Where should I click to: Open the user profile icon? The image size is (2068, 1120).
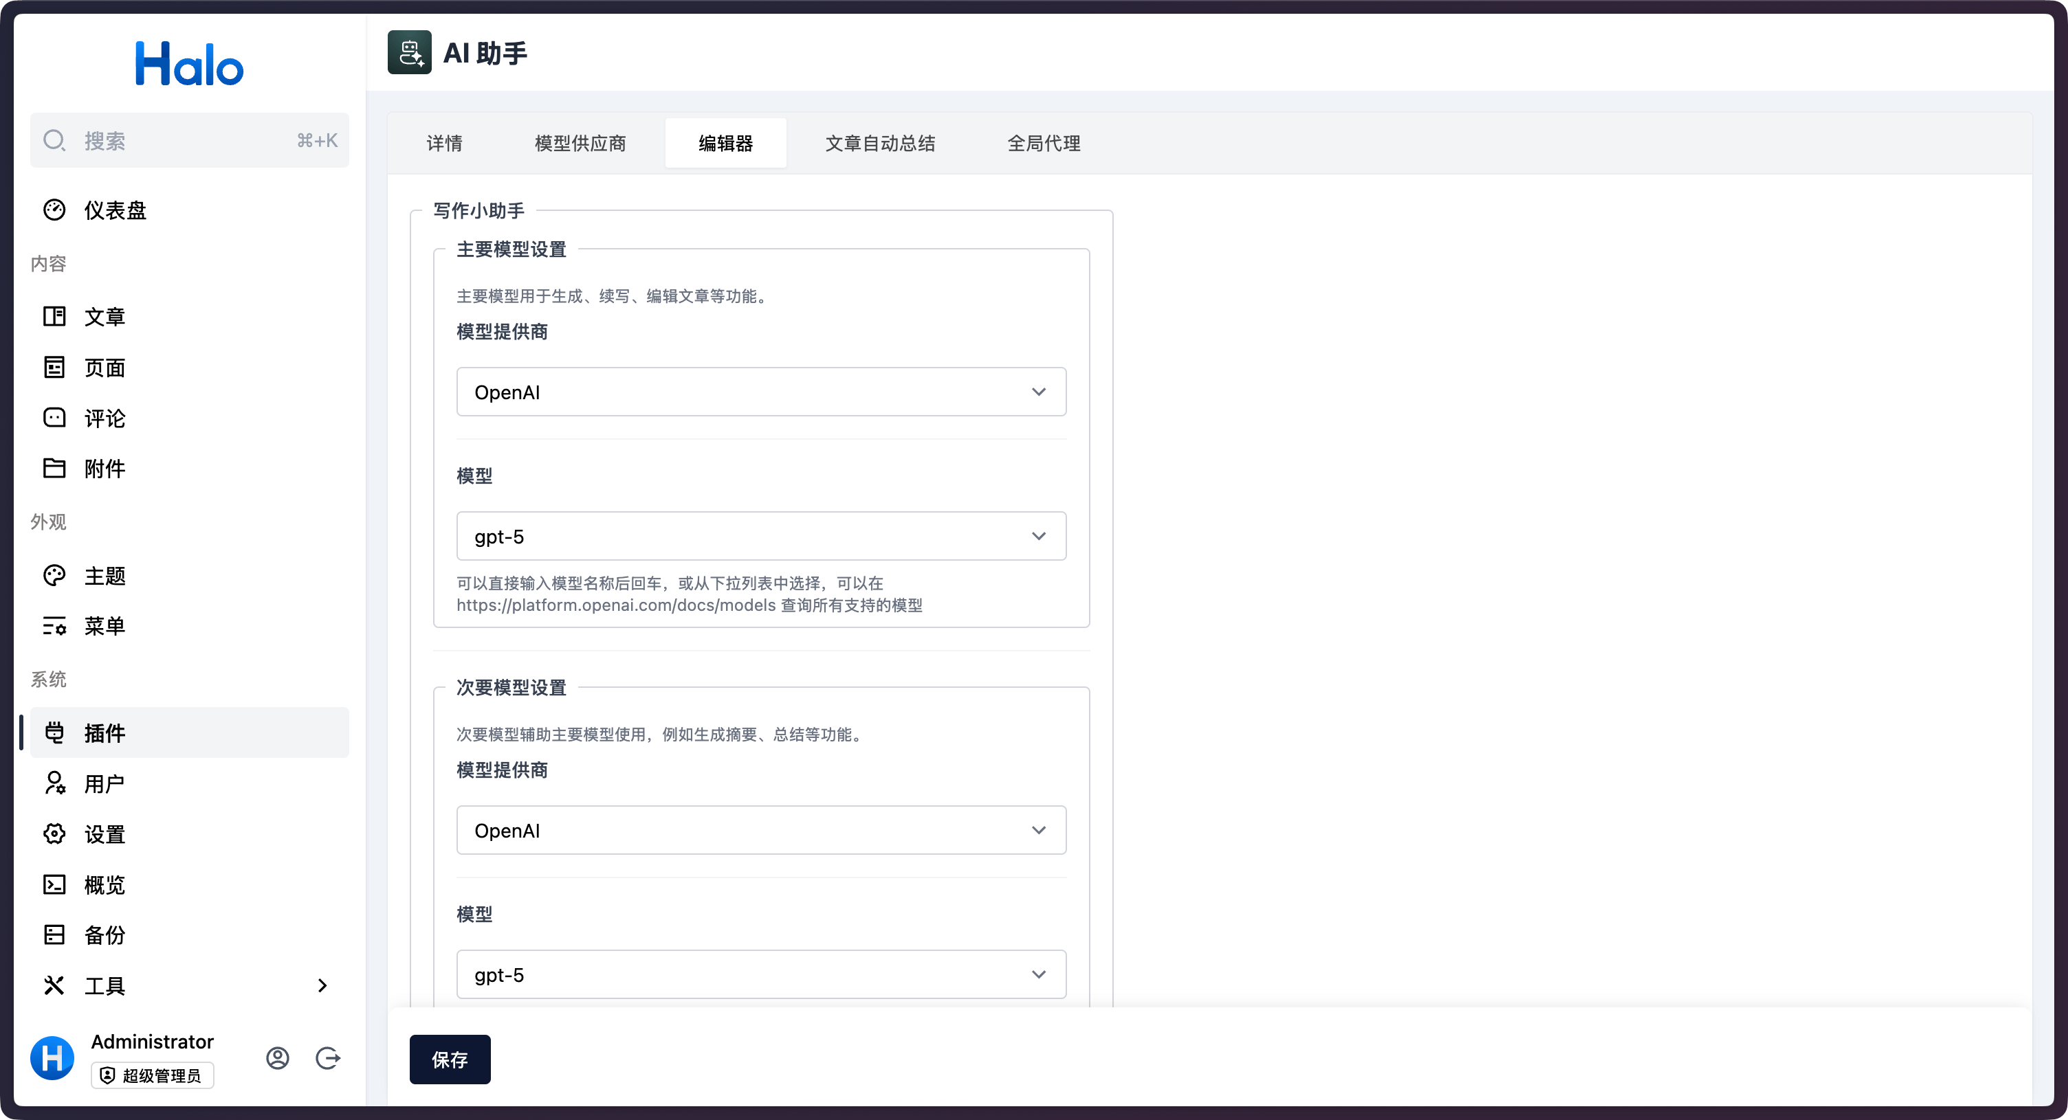tap(278, 1058)
